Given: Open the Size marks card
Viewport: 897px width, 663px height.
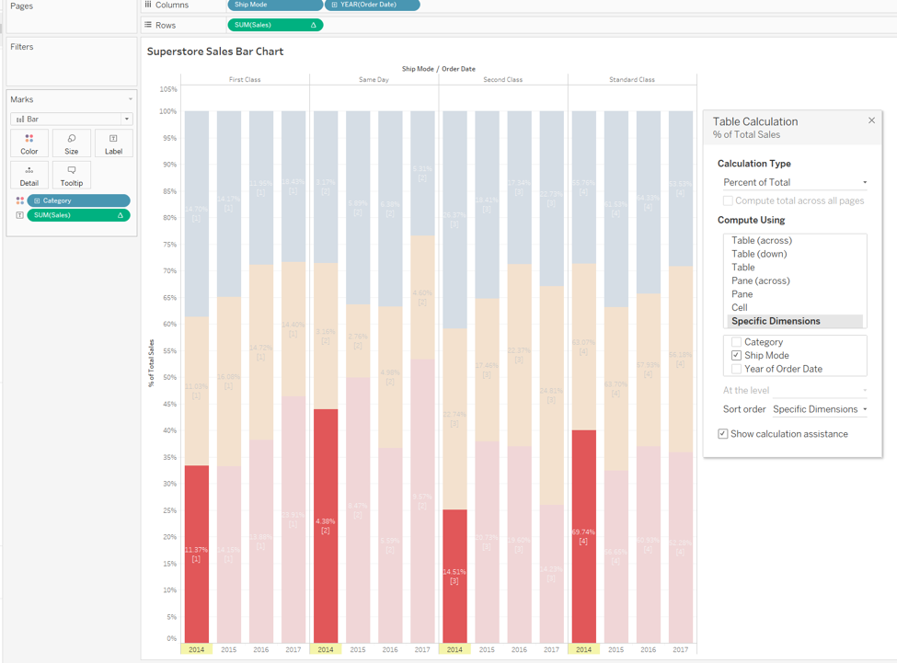Looking at the screenshot, I should 71,143.
